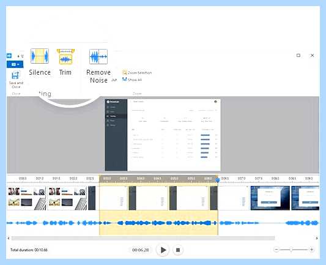The height and width of the screenshot is (265, 326).
Task: Select the second photo collage slide thumbnail
Action: (67, 198)
